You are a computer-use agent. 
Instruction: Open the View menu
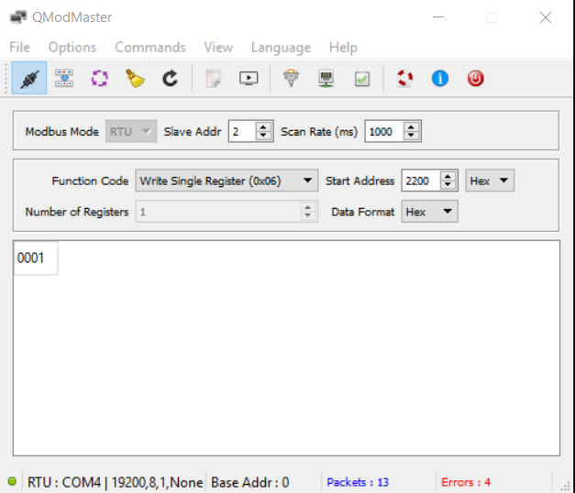pyautogui.click(x=218, y=48)
